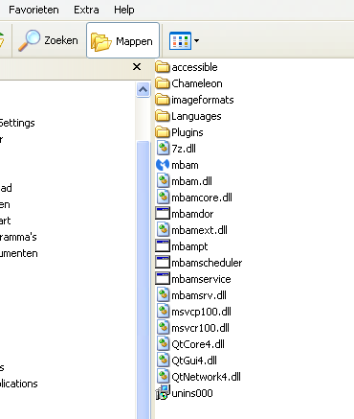Toggle the Mappen folders pane button
Viewport: 354px width, 419px height.
(122, 40)
